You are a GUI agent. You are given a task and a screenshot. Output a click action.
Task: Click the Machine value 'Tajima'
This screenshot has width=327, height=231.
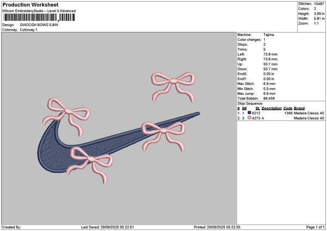[269, 35]
